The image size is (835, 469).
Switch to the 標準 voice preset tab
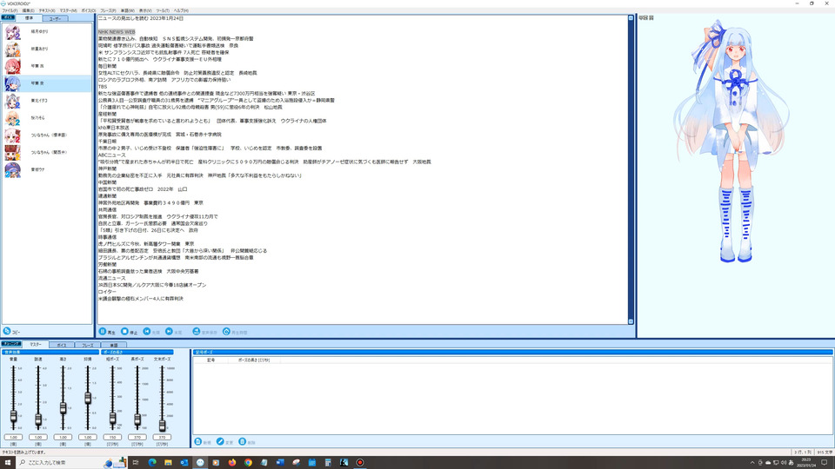[30, 18]
